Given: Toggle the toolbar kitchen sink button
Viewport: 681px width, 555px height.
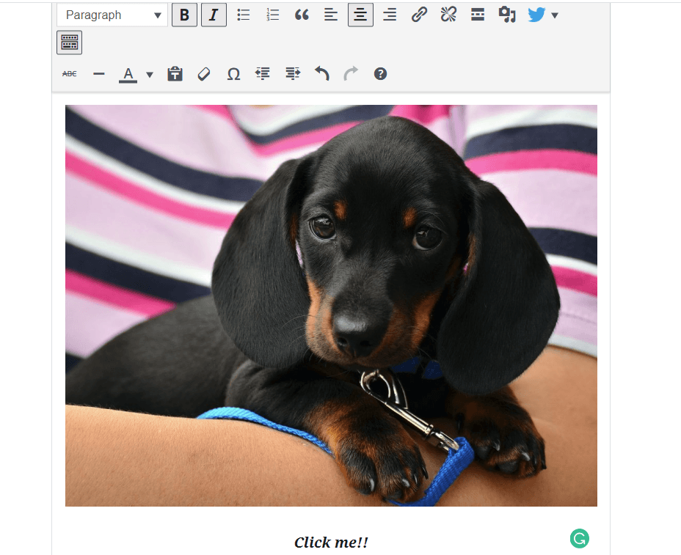Looking at the screenshot, I should 69,43.
